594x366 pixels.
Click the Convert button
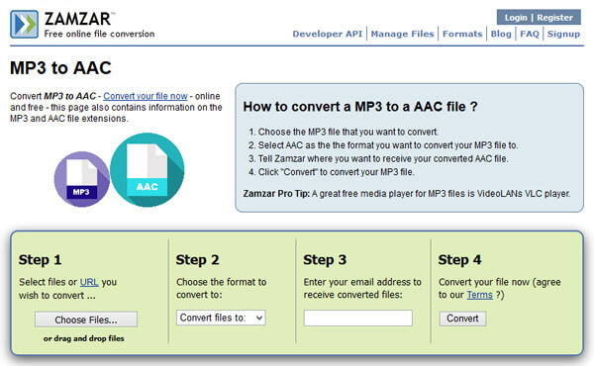pos(462,319)
